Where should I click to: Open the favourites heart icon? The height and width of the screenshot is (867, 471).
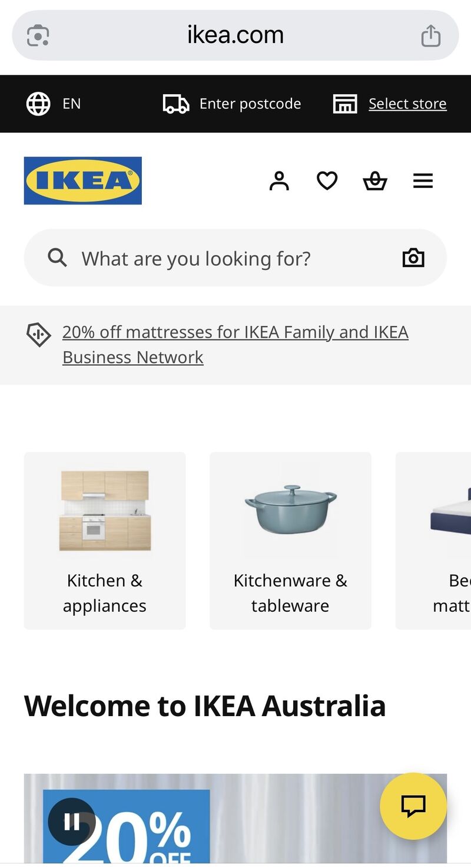(x=327, y=181)
